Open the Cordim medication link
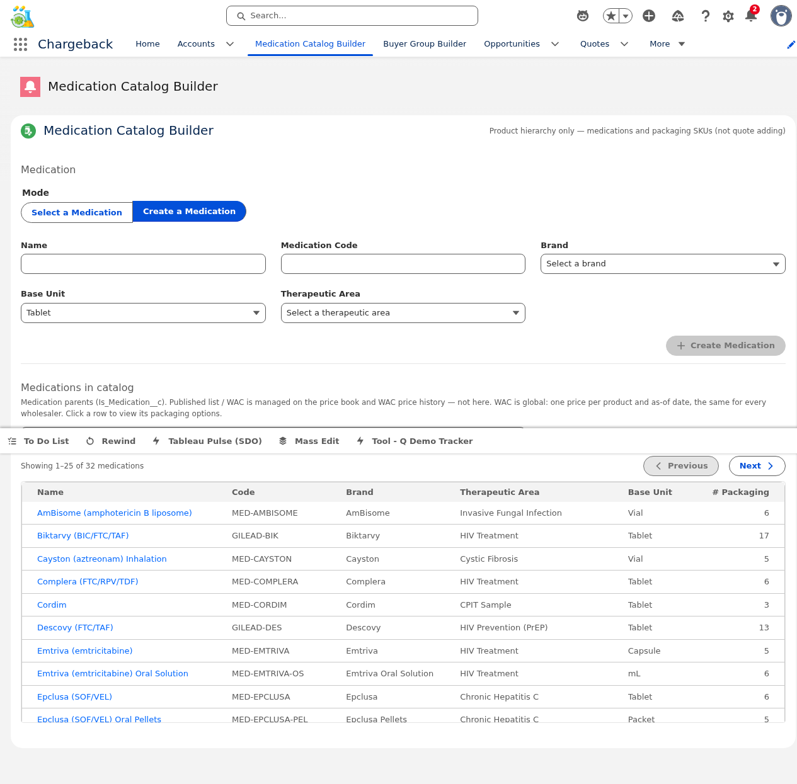797x784 pixels. (x=52, y=605)
